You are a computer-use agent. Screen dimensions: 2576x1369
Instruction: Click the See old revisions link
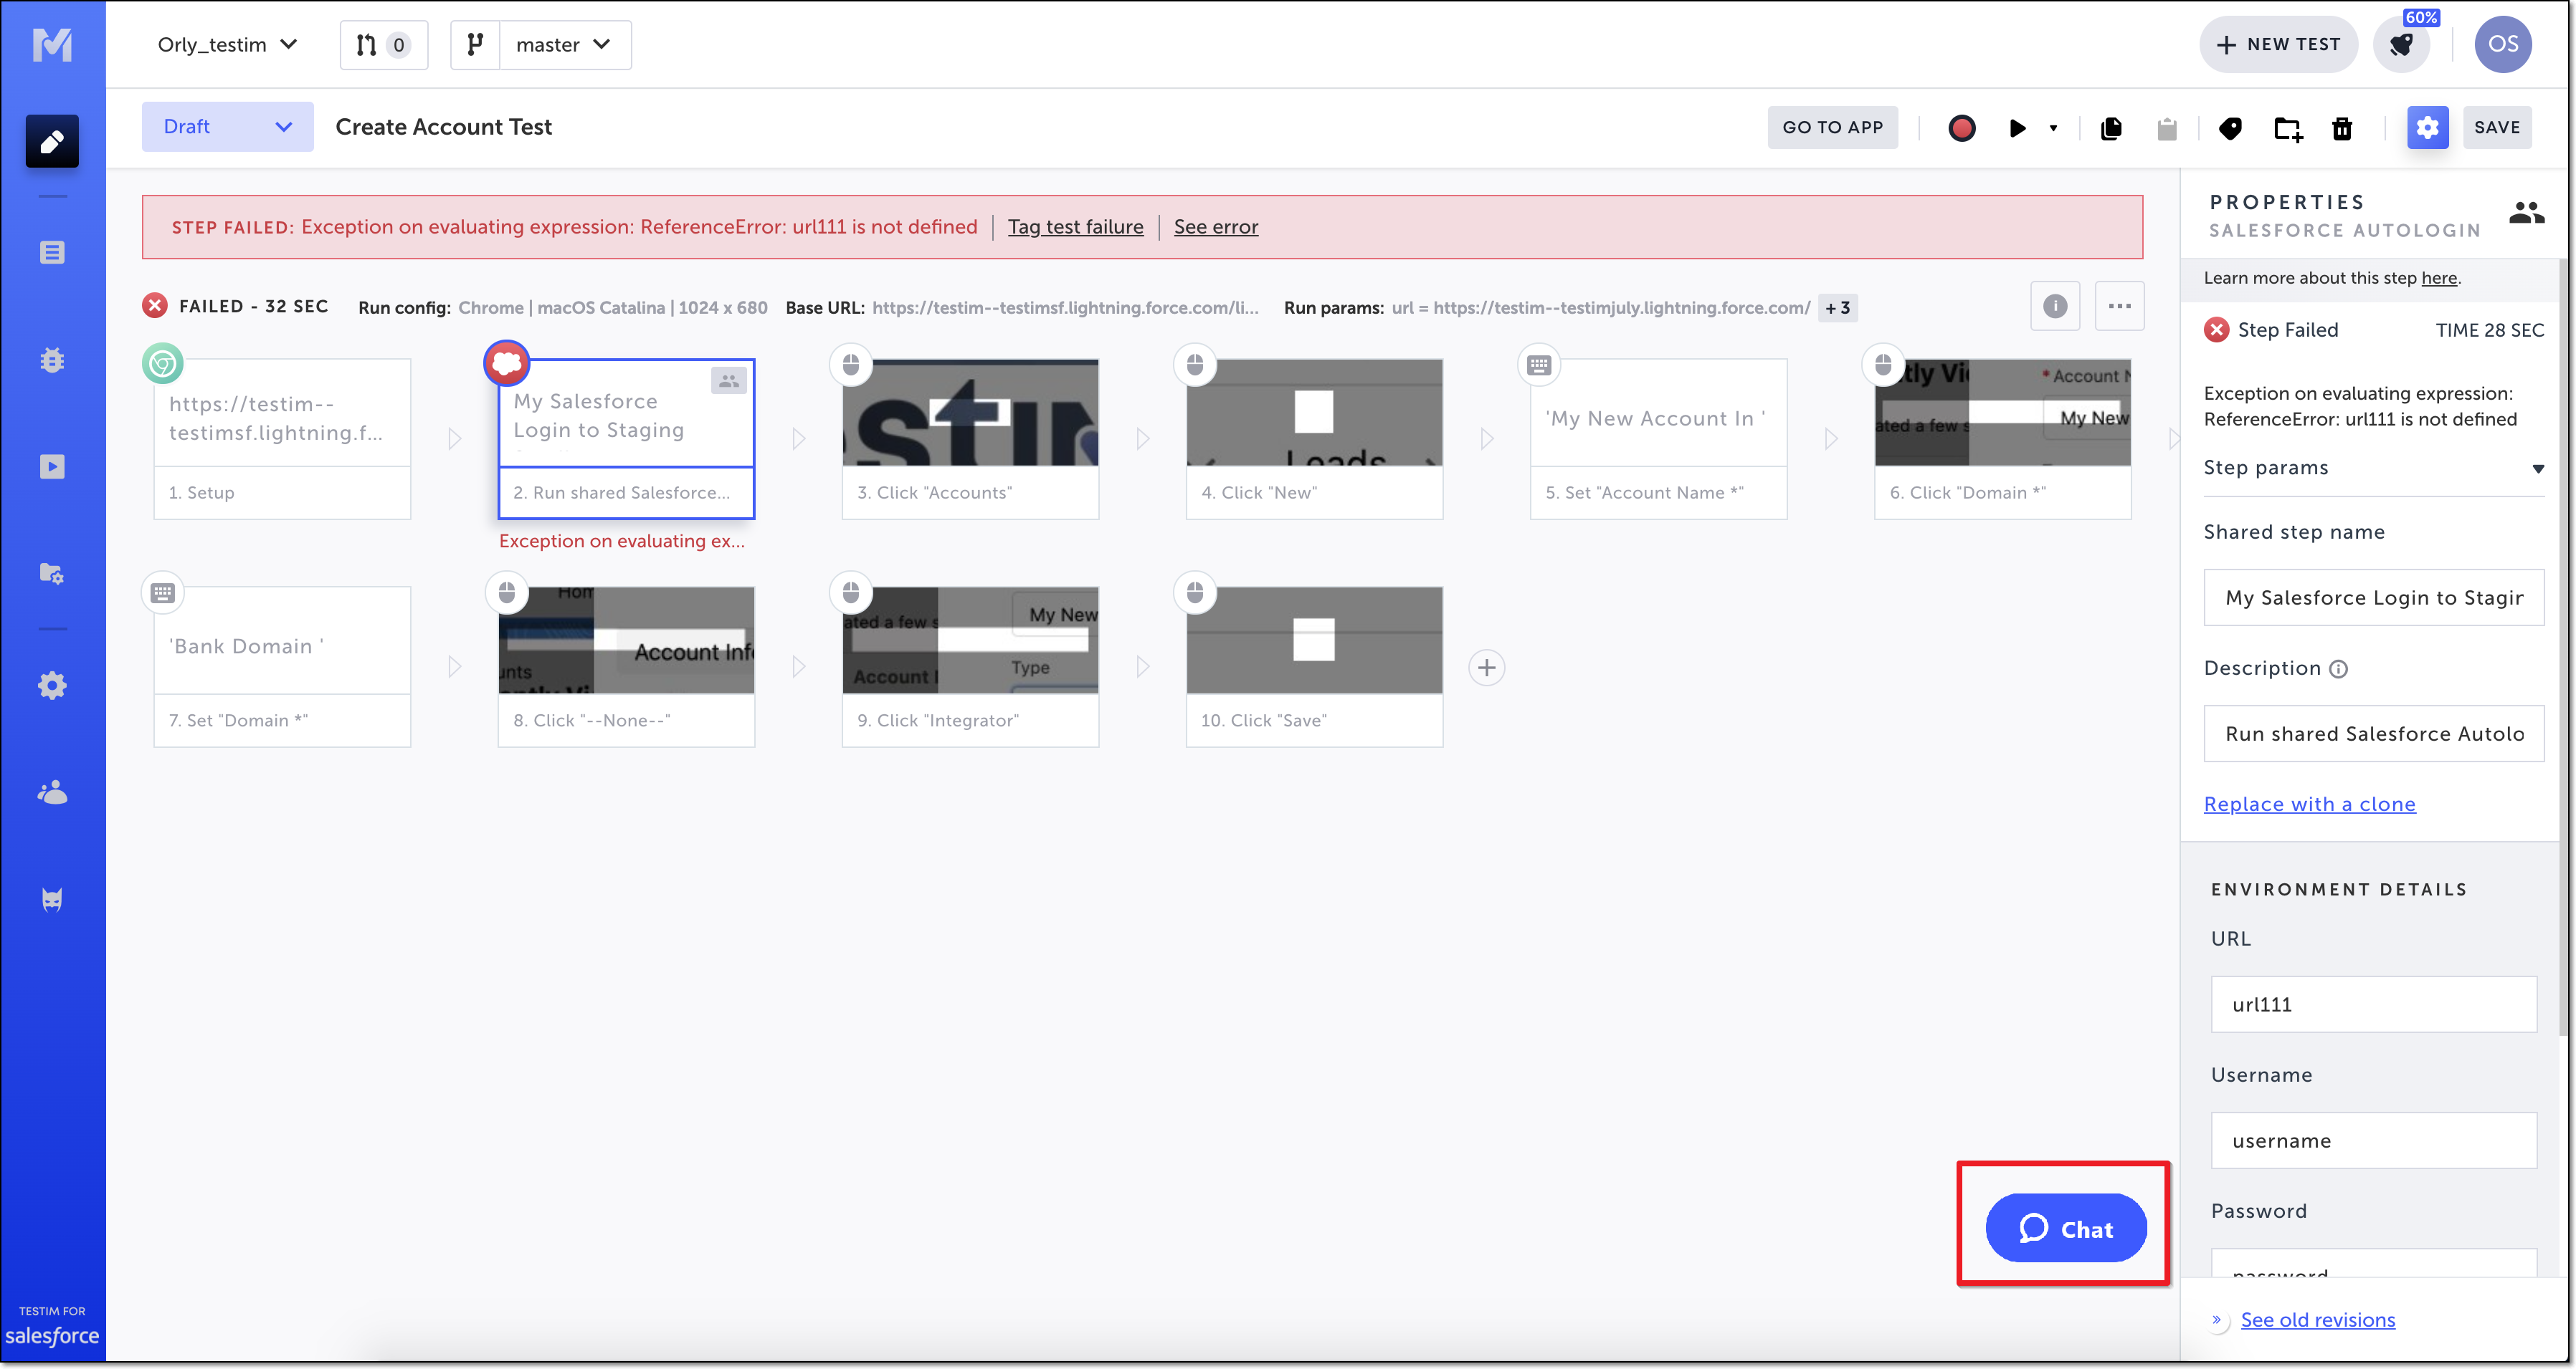[2317, 1320]
